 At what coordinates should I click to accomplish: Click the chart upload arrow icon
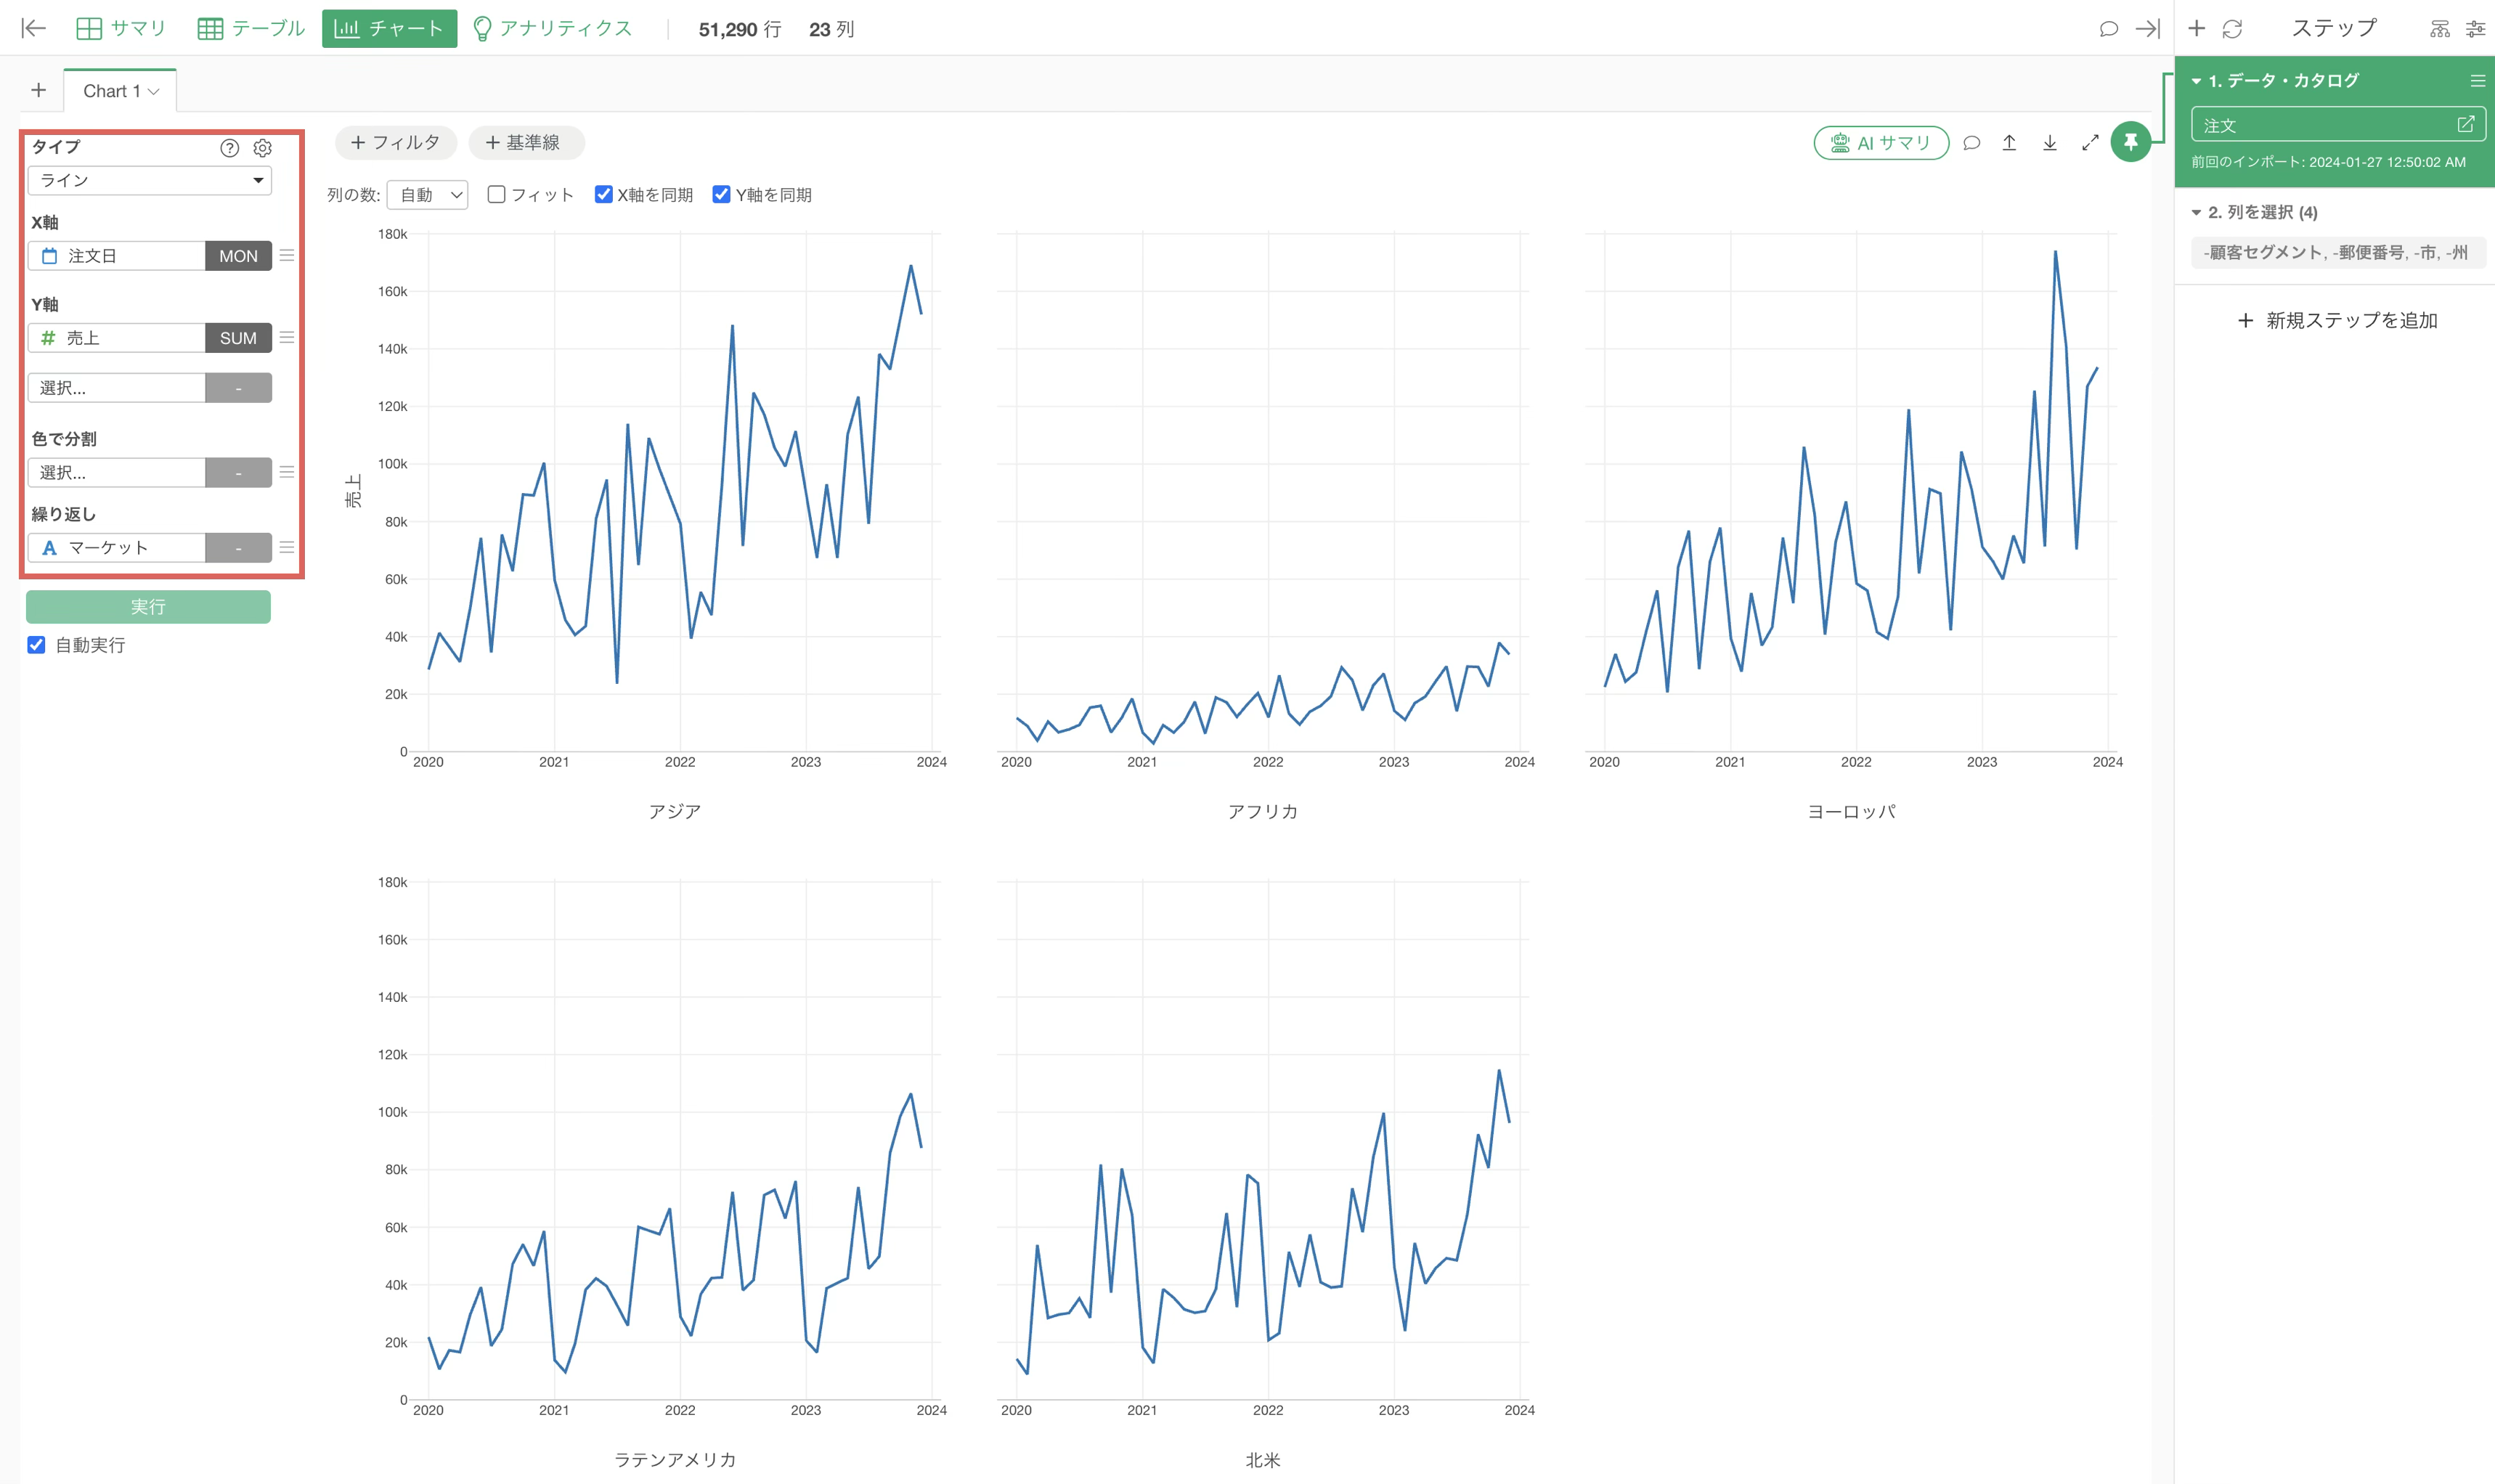2009,143
